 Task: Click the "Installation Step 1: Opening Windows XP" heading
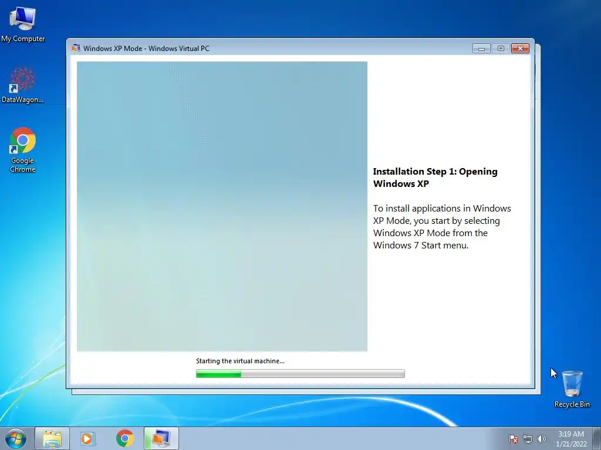[x=435, y=178]
